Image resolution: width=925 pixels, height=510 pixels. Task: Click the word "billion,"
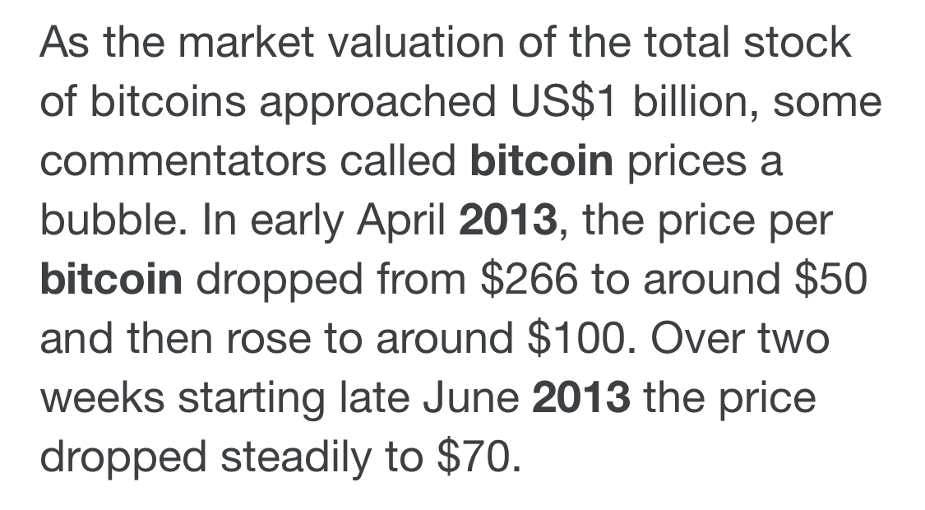click(x=696, y=101)
